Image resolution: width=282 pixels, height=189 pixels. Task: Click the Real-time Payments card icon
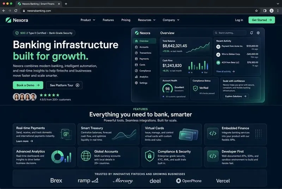coord(65,134)
